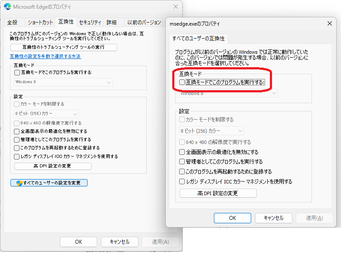Click the Microsoft Edge icon in the properties title bar
Viewport: 341px width, 258px height.
click(7, 7)
